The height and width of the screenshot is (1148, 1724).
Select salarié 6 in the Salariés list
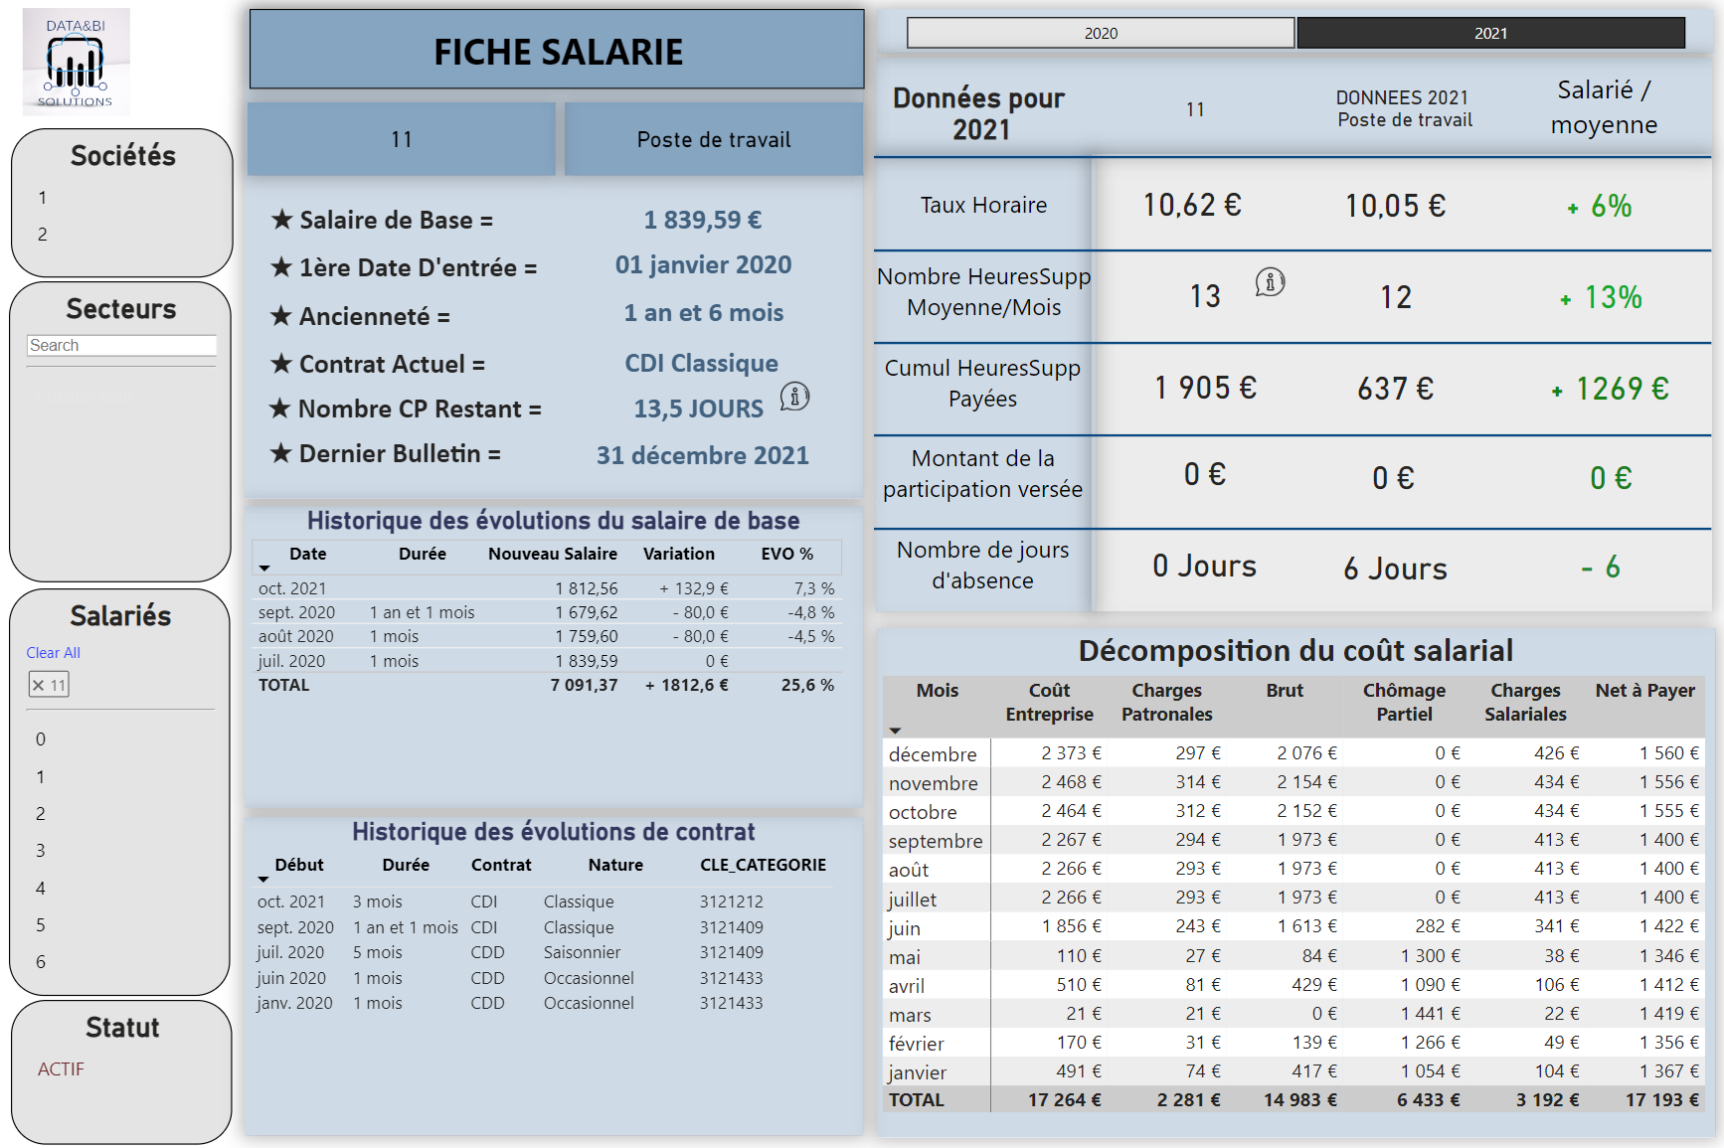(x=41, y=961)
